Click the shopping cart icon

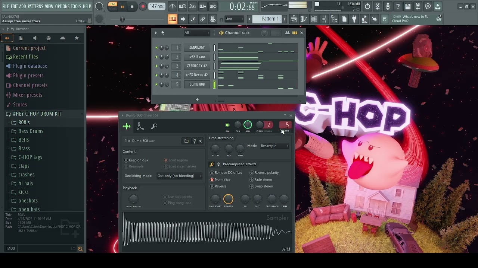point(384,19)
